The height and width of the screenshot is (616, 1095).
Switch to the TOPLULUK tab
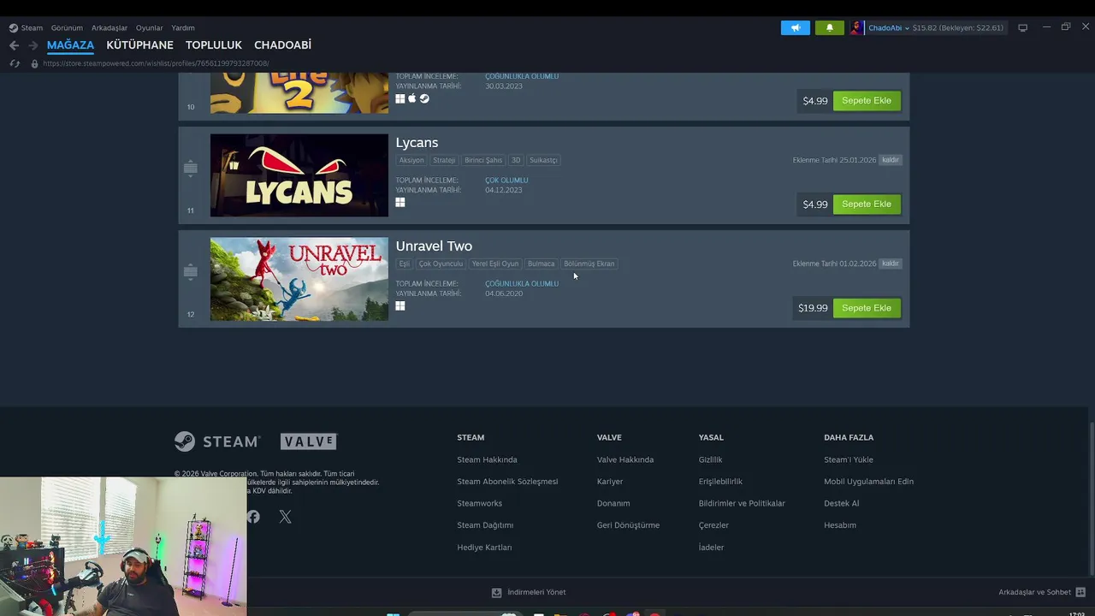click(x=214, y=44)
